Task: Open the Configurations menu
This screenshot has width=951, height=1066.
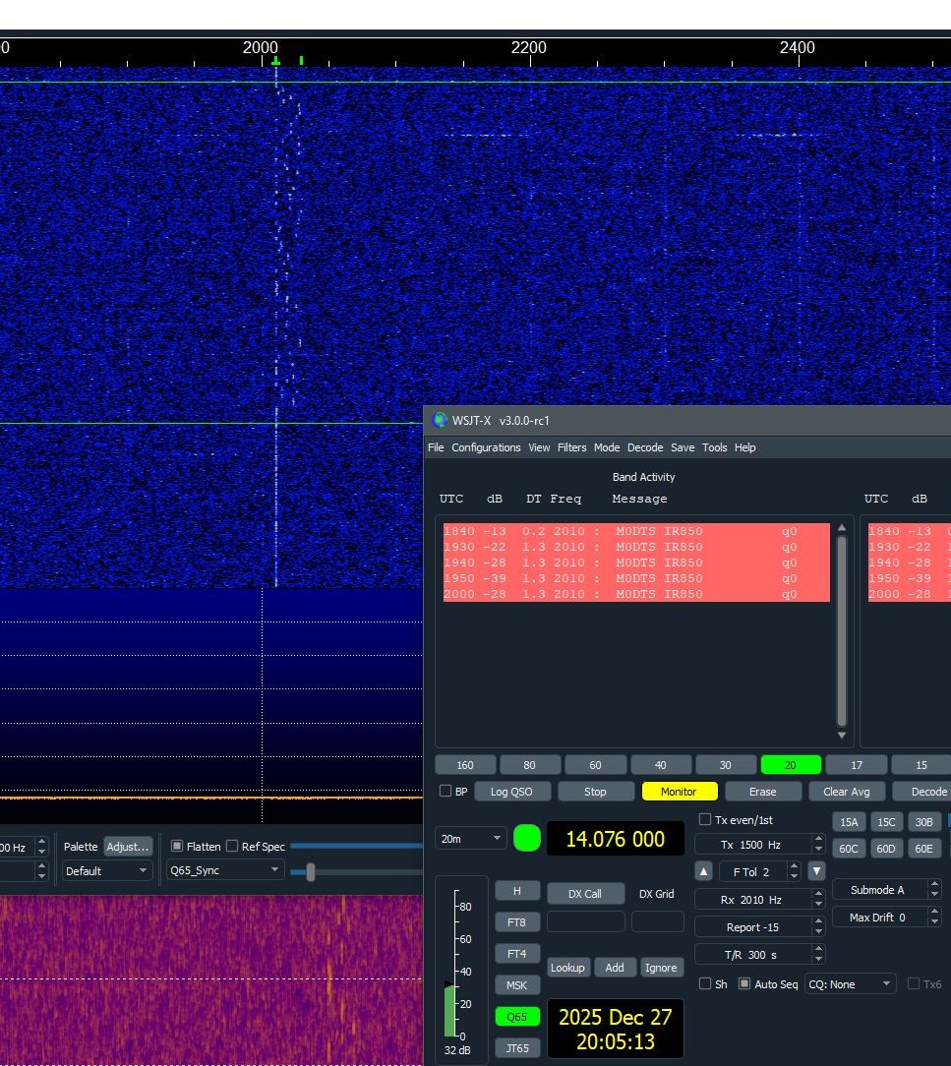Action: [486, 447]
